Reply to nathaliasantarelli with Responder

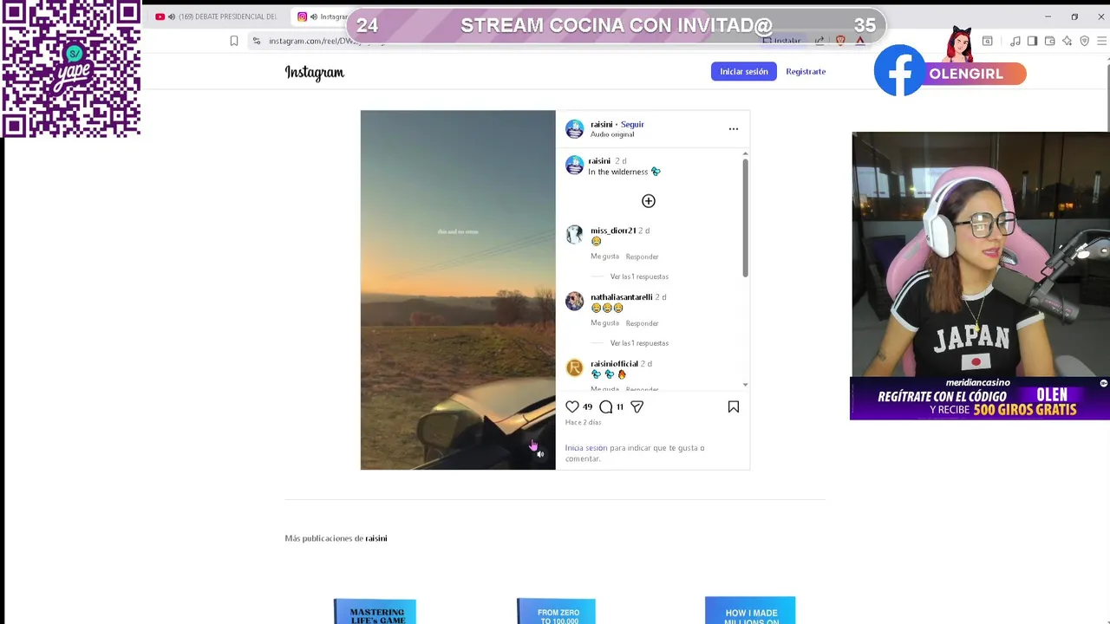pyautogui.click(x=642, y=323)
